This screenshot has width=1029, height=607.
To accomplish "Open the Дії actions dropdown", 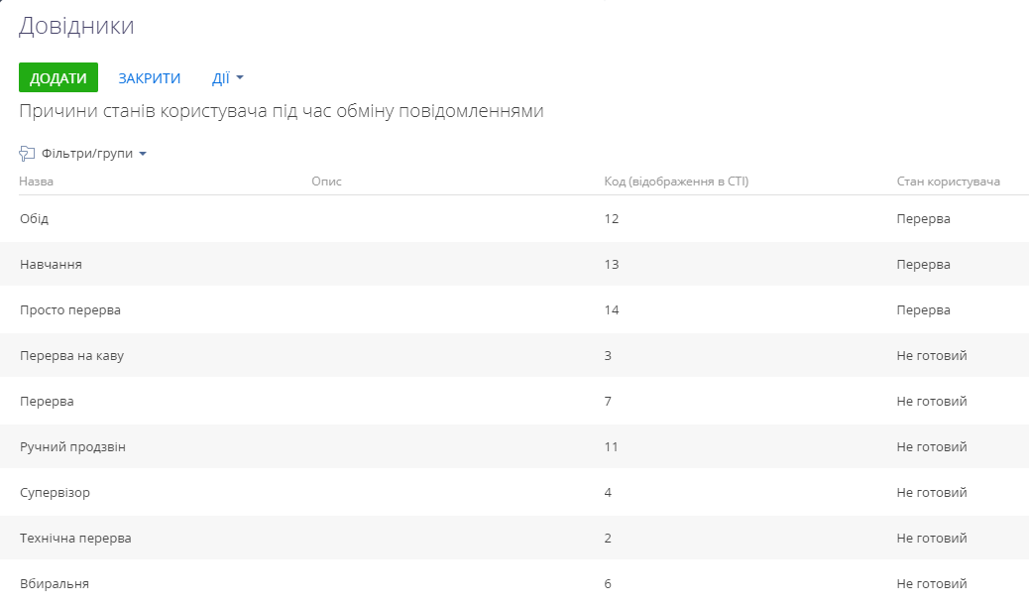I will pos(227,78).
